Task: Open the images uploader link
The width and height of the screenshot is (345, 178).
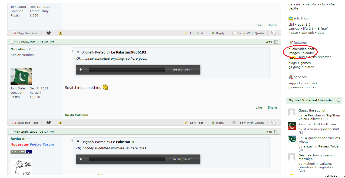Action: tap(301, 53)
